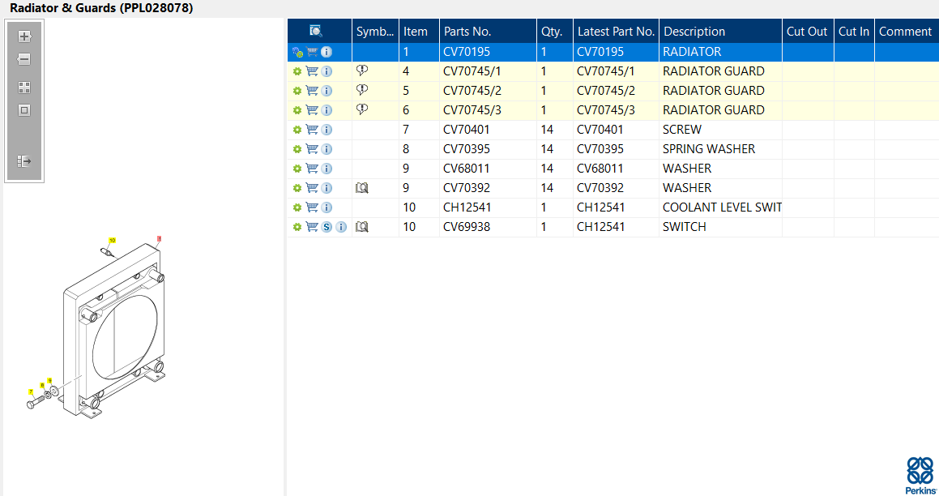Show info for SPRING WASHER CV70395
Screen dimensions: 939x496
tap(327, 149)
